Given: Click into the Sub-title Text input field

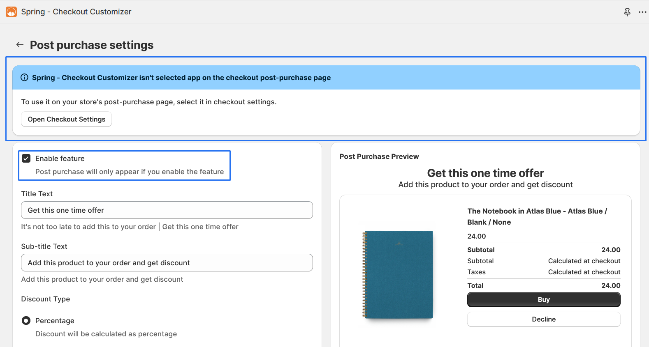Looking at the screenshot, I should [x=167, y=263].
